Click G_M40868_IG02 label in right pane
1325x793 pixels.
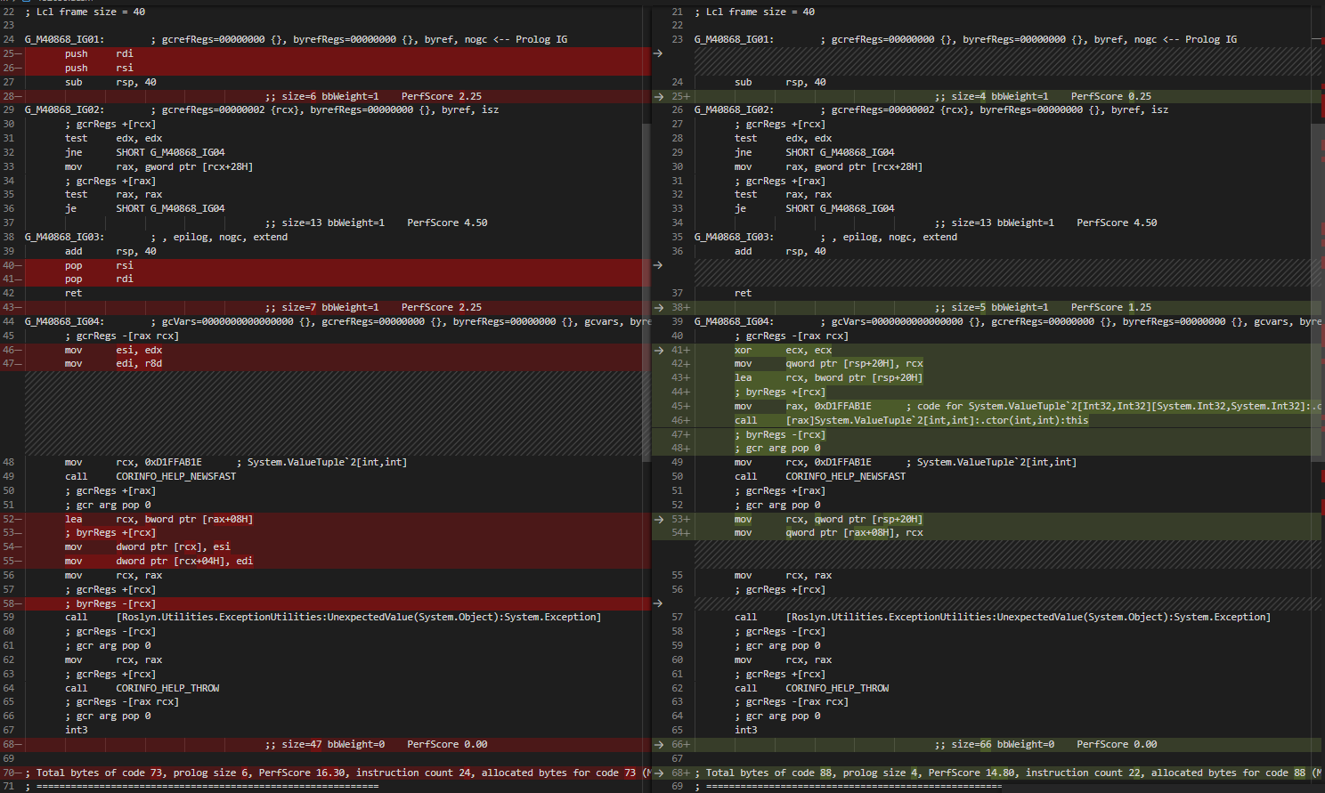click(735, 109)
